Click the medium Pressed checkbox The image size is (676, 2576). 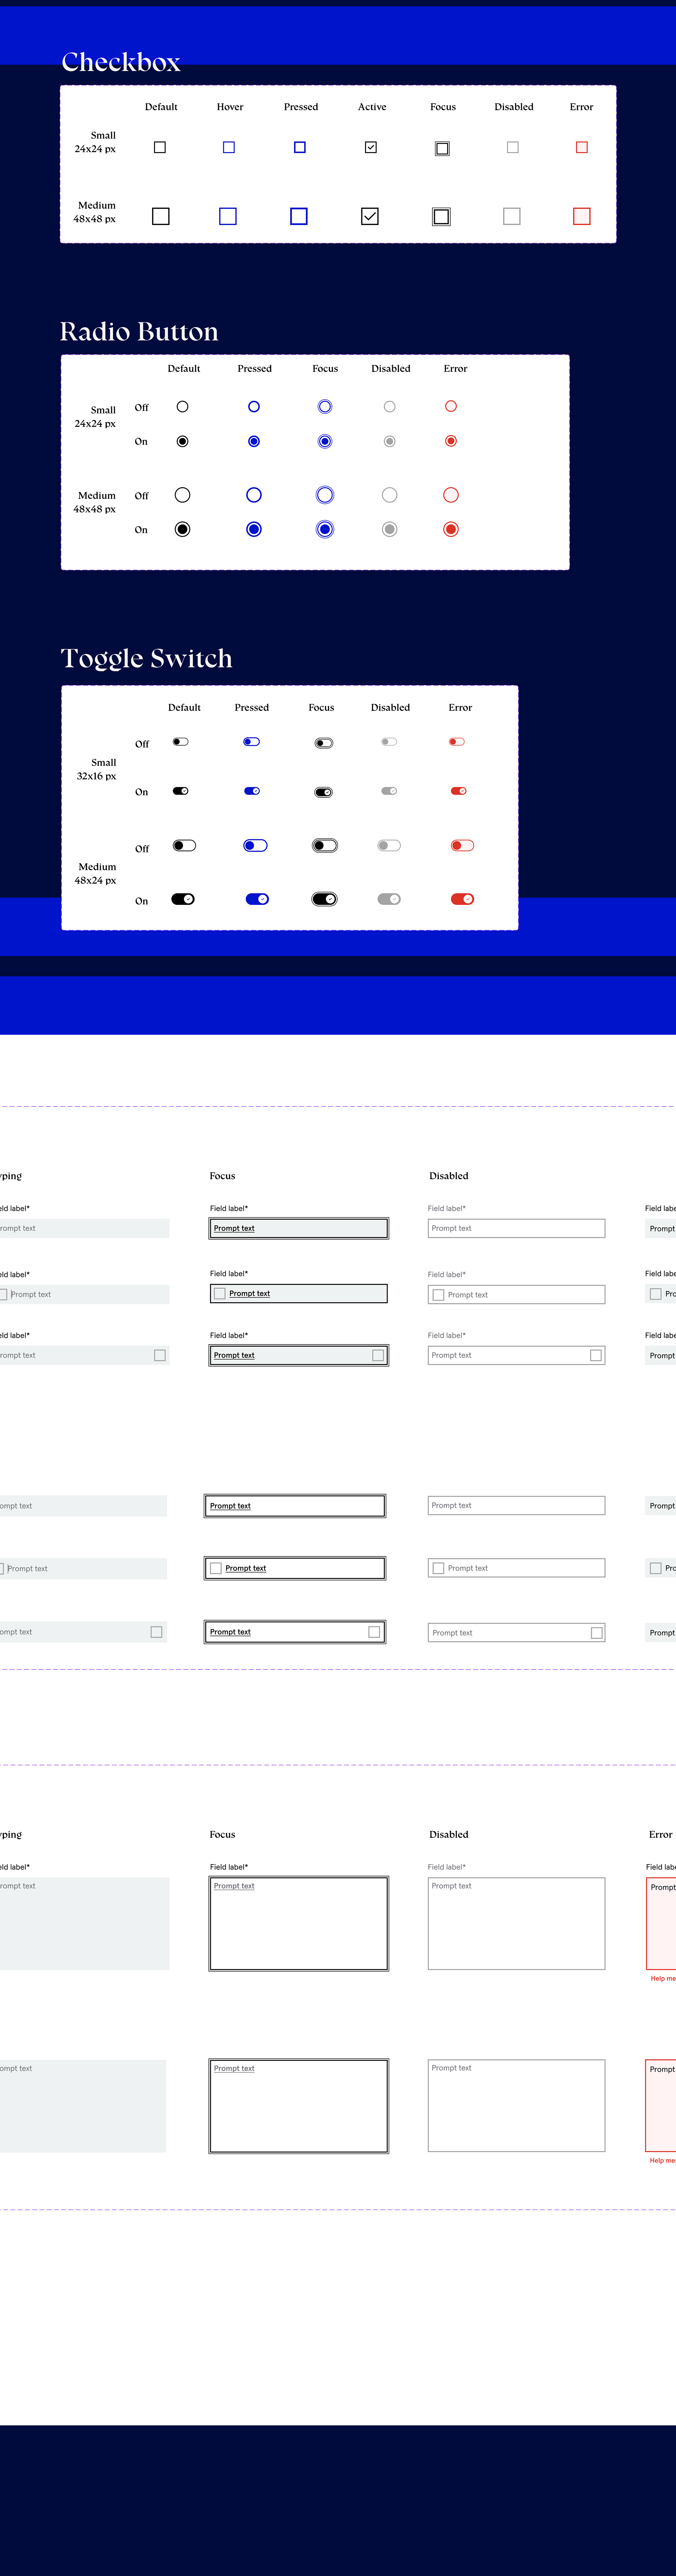pyautogui.click(x=299, y=216)
